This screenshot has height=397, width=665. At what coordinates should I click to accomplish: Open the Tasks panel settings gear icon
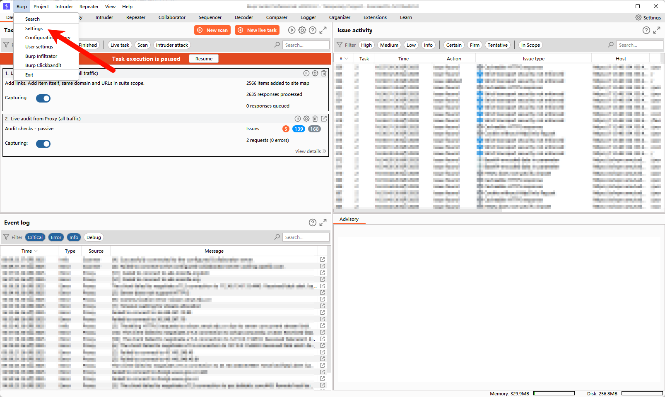click(302, 30)
